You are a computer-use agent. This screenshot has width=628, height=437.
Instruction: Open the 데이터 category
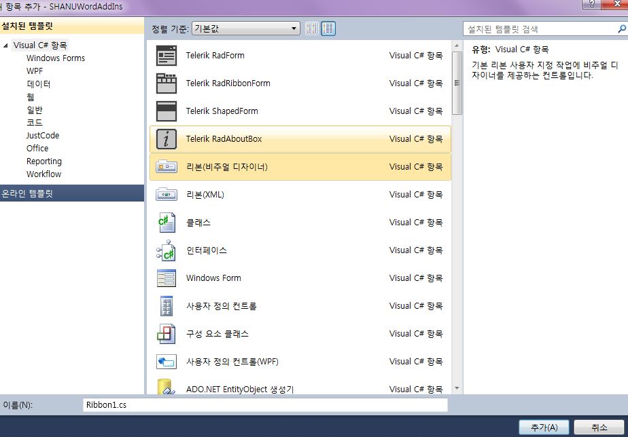[x=39, y=84]
